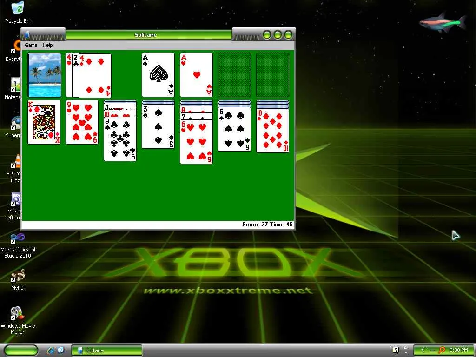This screenshot has width=476, height=357.
Task: Launch Internet Explorer from quick launch
Action: tap(51, 350)
